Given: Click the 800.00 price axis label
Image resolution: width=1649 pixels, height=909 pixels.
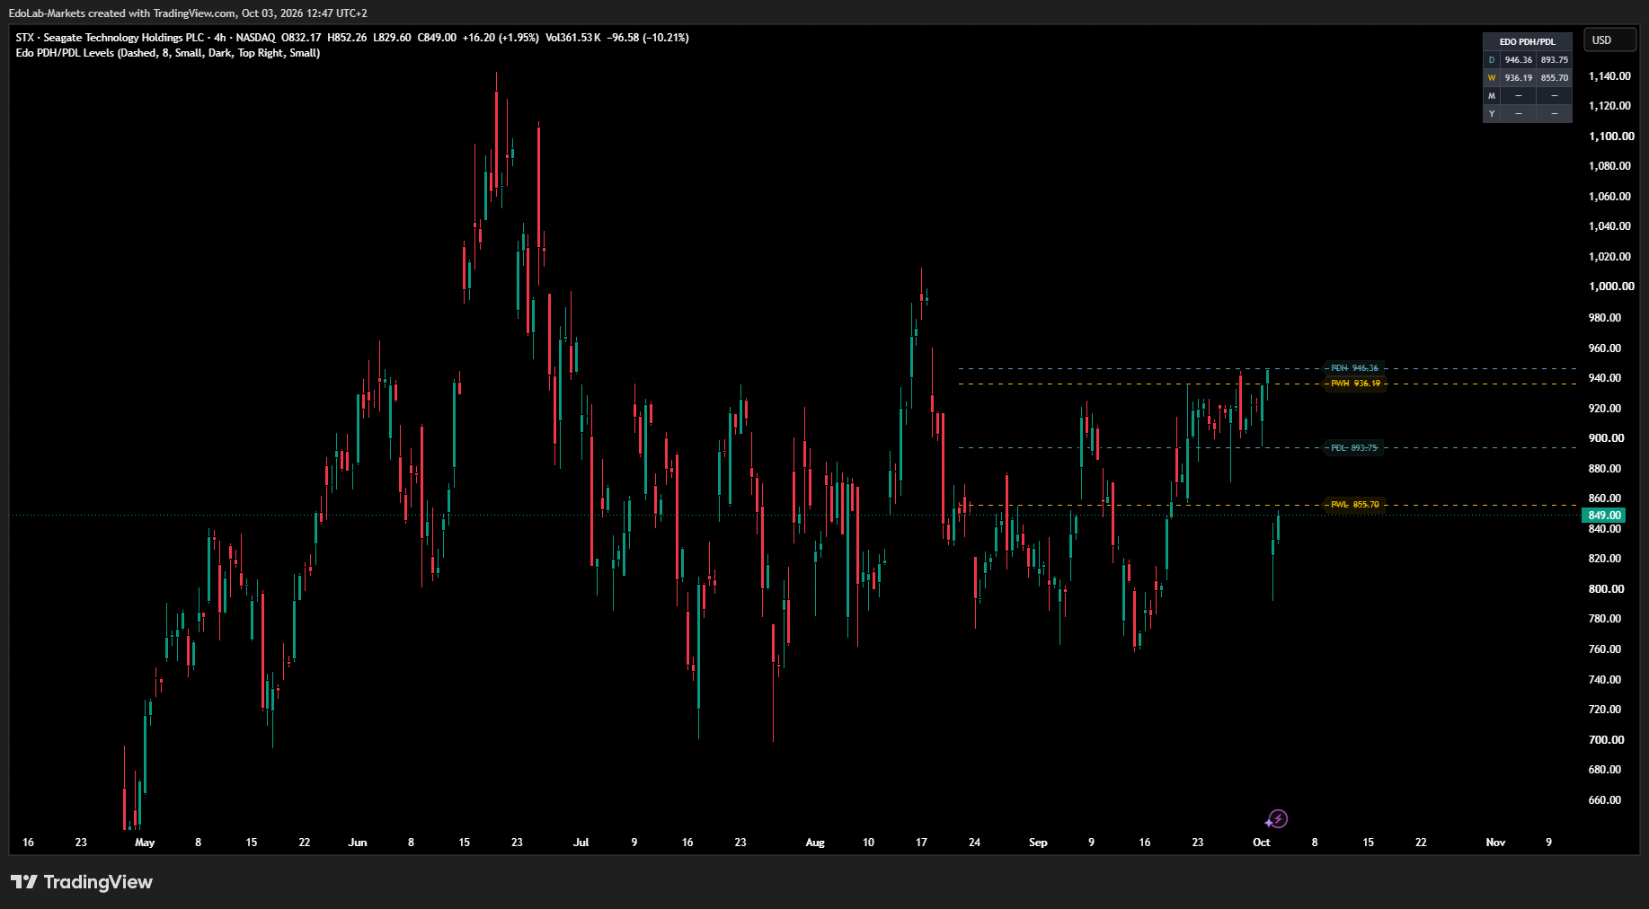Looking at the screenshot, I should [1606, 589].
